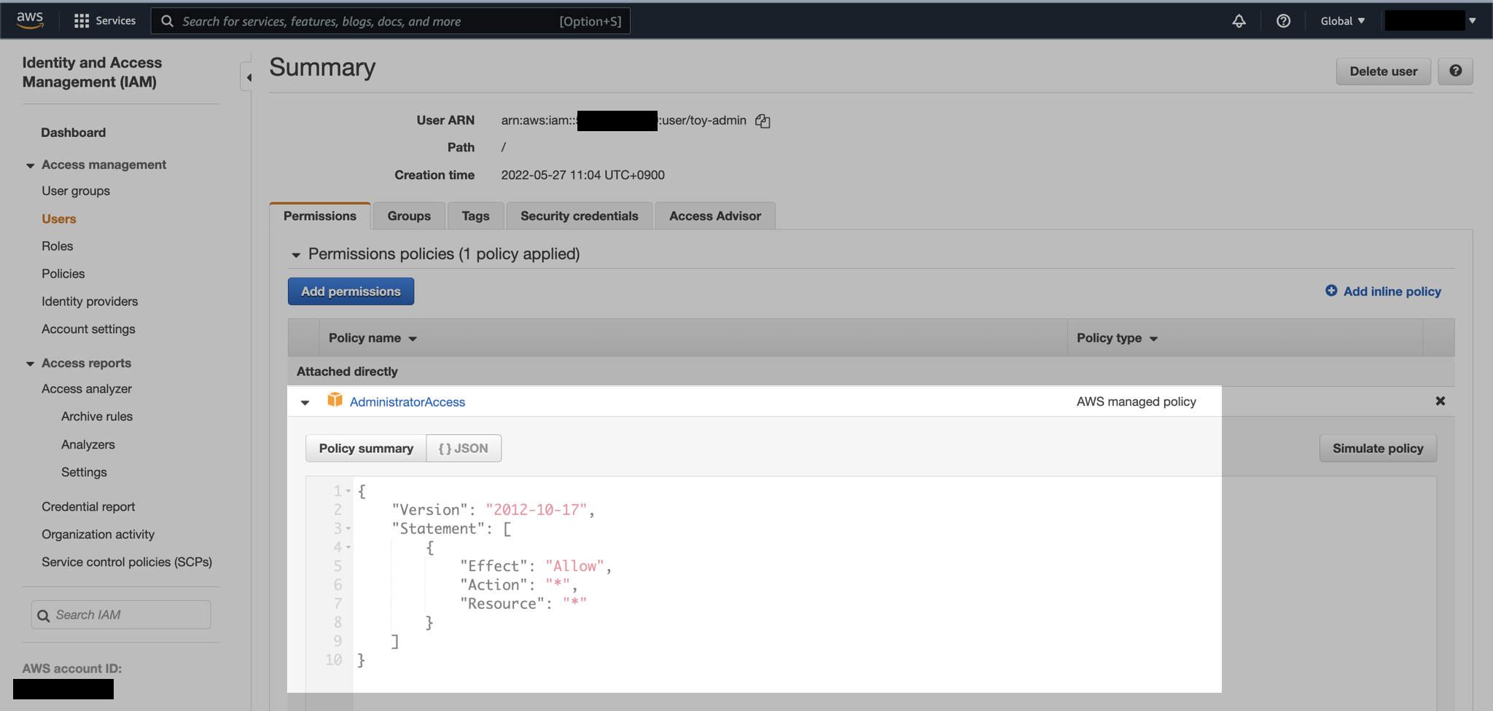Copy the User ARN to clipboard

click(x=763, y=121)
